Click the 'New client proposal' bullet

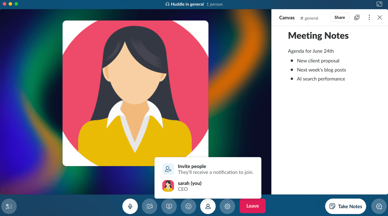tap(318, 61)
